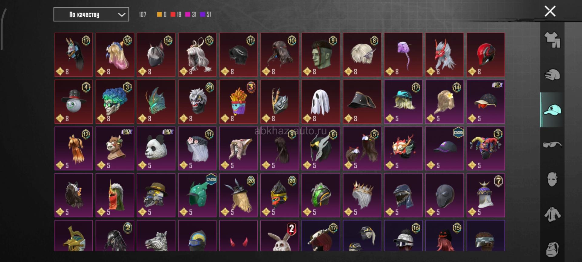Viewport: 582px width, 262px height.
Task: Select the helmet category icon
Action: [x=552, y=75]
